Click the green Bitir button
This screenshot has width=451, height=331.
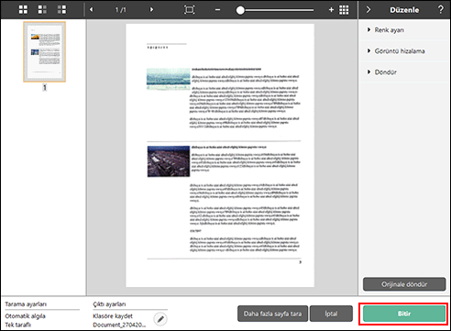point(404,314)
